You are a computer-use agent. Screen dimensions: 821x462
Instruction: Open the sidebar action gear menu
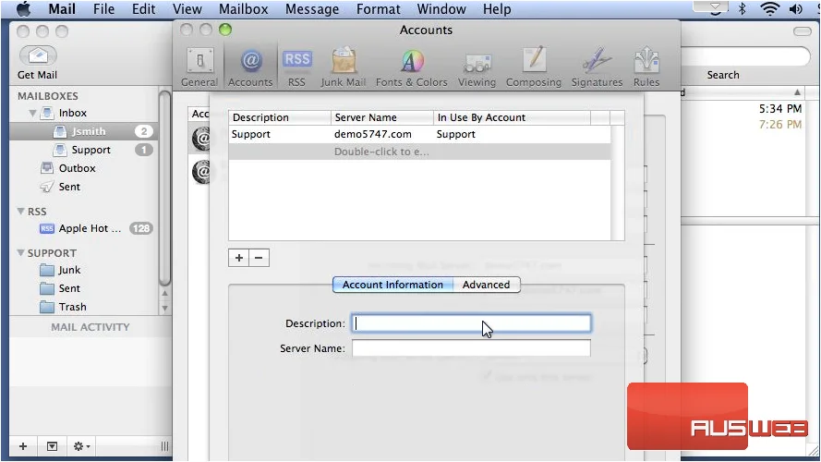click(81, 446)
